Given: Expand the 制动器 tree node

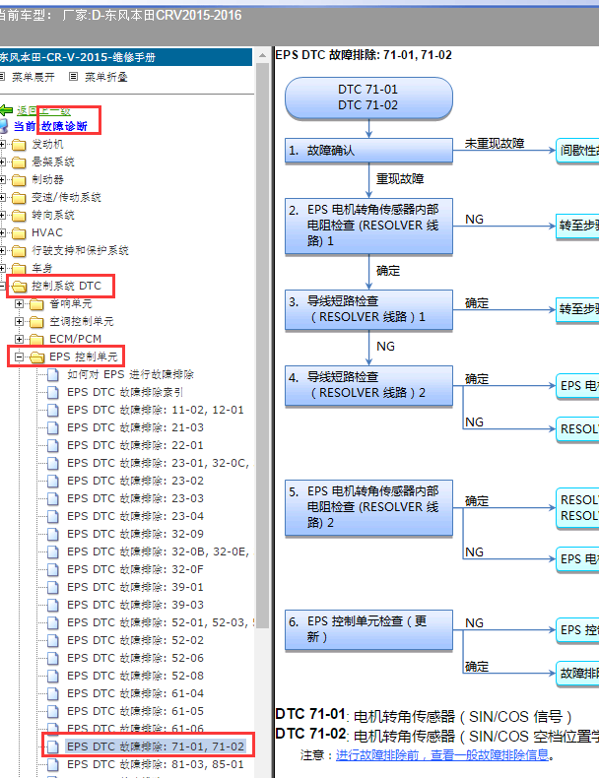Looking at the screenshot, I should [x=3, y=179].
